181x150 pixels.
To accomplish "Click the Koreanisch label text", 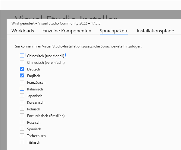I will [x=36, y=103].
